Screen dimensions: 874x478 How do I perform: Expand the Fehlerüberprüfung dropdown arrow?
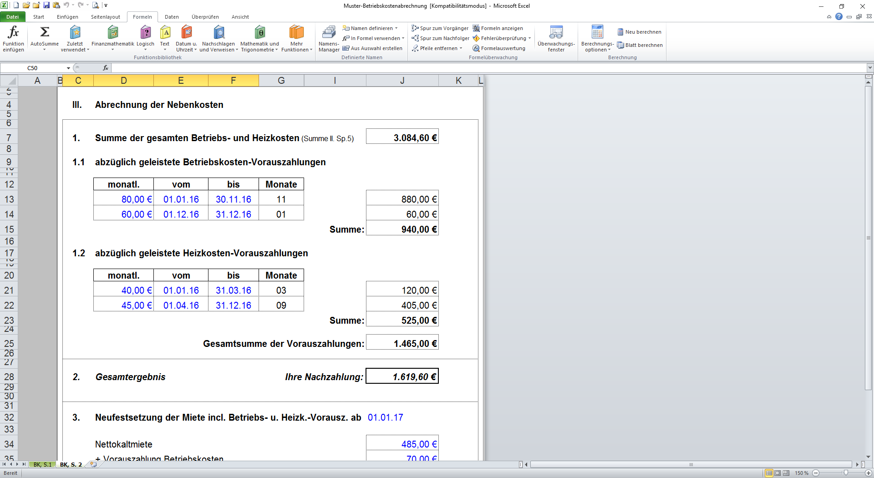530,38
